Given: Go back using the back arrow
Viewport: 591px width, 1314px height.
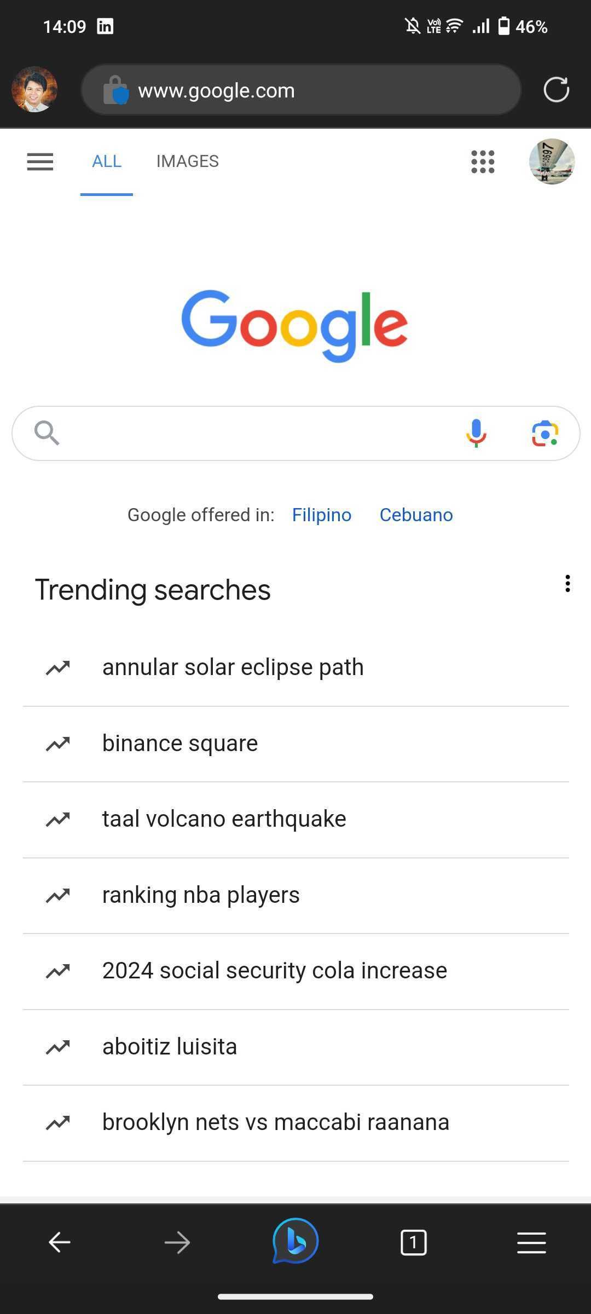Looking at the screenshot, I should pyautogui.click(x=59, y=1242).
